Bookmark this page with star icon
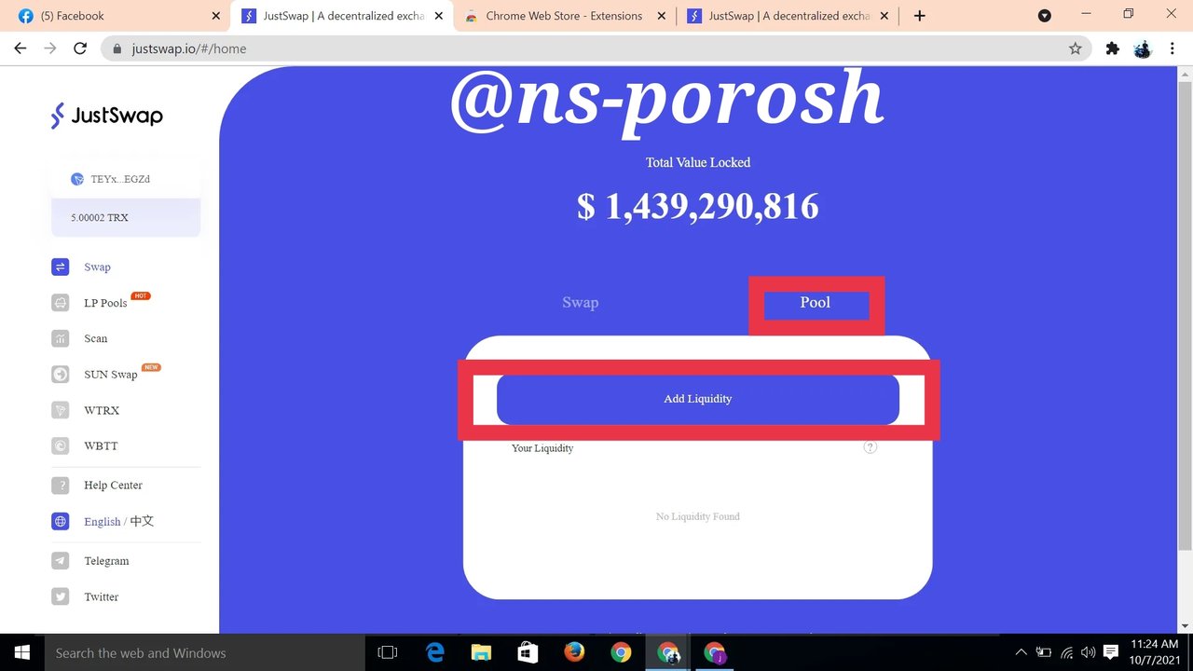 1075,48
